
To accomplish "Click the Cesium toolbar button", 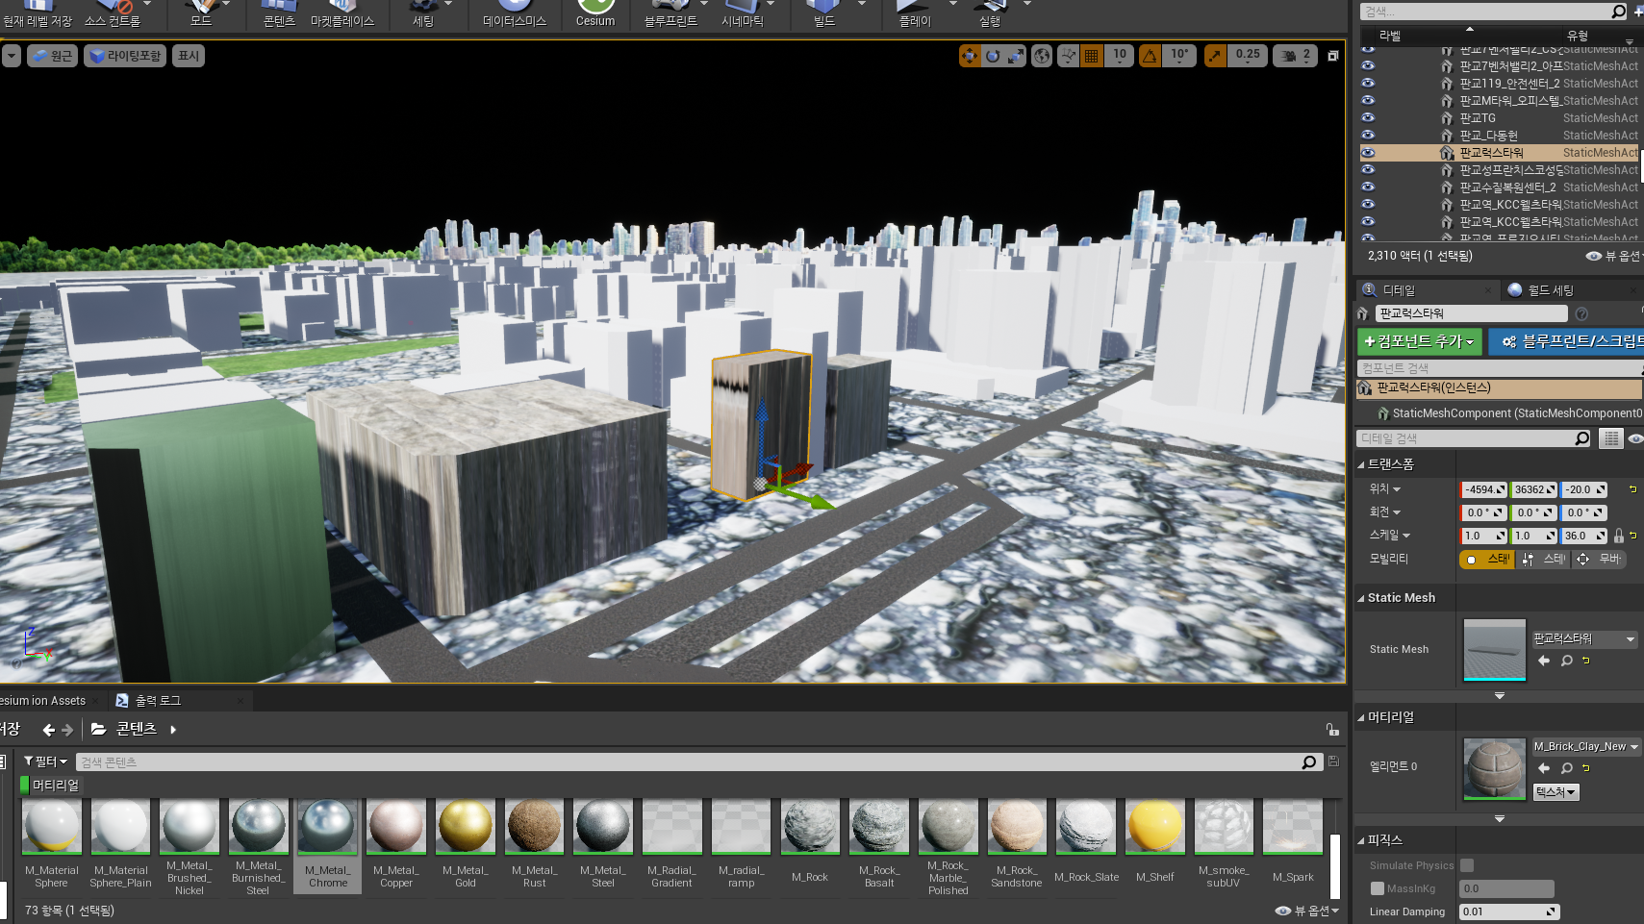I will (x=595, y=14).
